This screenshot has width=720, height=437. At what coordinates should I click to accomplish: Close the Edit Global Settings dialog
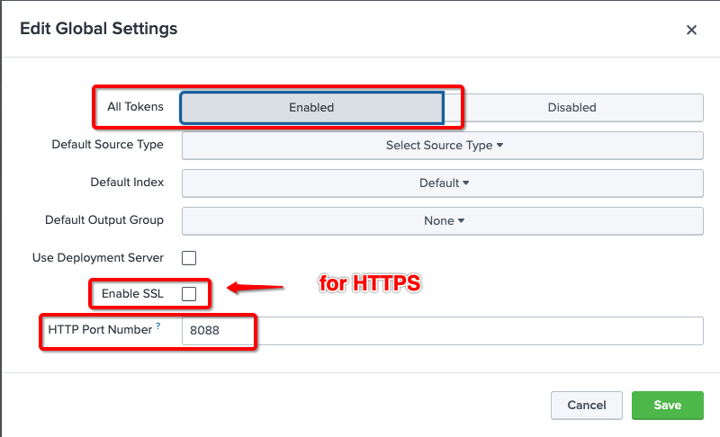click(x=691, y=30)
